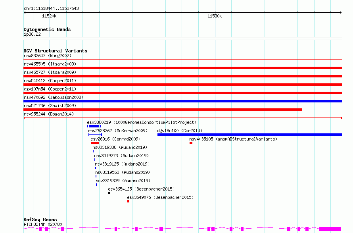Screen dimensions: 353x233
Task: Click the left arrow of the ruler
Action: tap(25, 13)
